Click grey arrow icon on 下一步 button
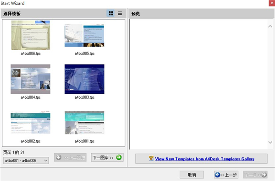Viewport: 275px width, 181px height. point(264,175)
